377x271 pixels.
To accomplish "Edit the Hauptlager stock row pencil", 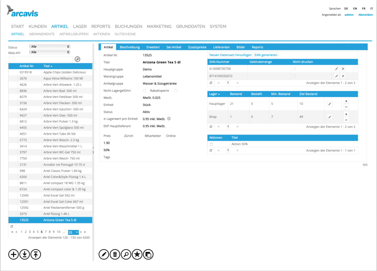I will [x=329, y=104].
